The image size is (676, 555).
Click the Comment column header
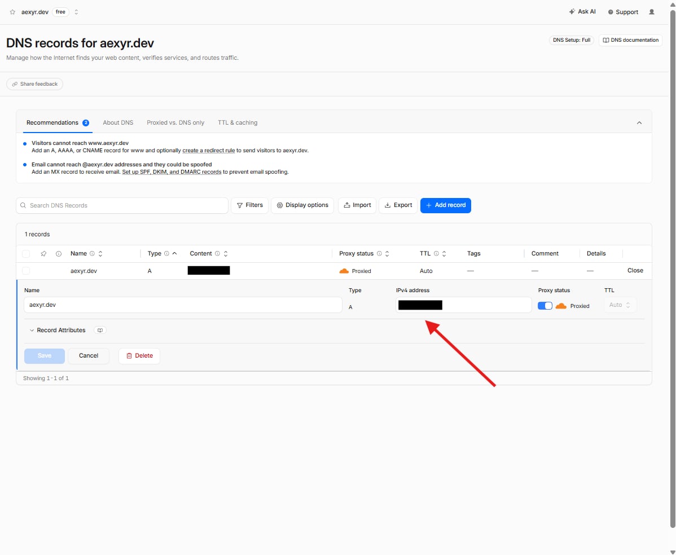pyautogui.click(x=545, y=254)
